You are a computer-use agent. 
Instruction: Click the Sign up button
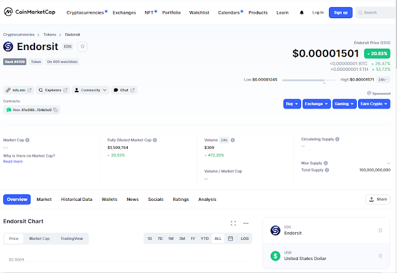tap(340, 12)
